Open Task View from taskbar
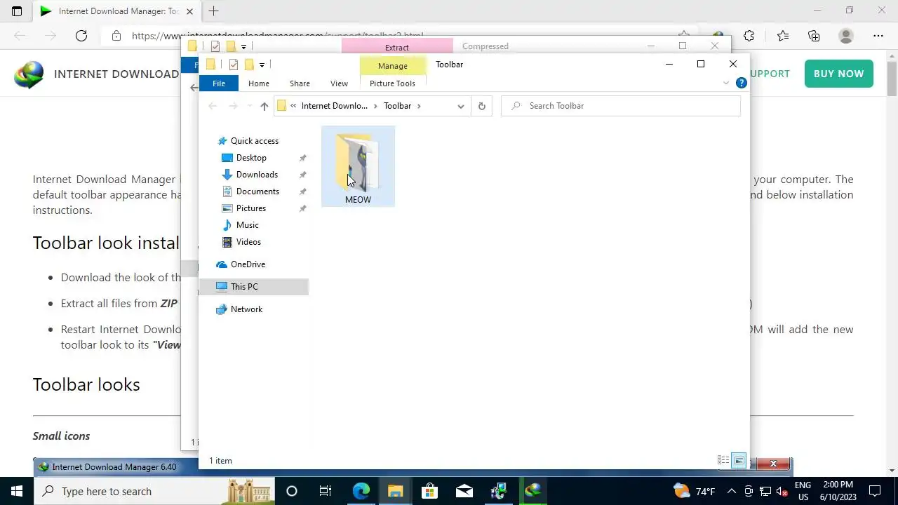 coord(326,491)
